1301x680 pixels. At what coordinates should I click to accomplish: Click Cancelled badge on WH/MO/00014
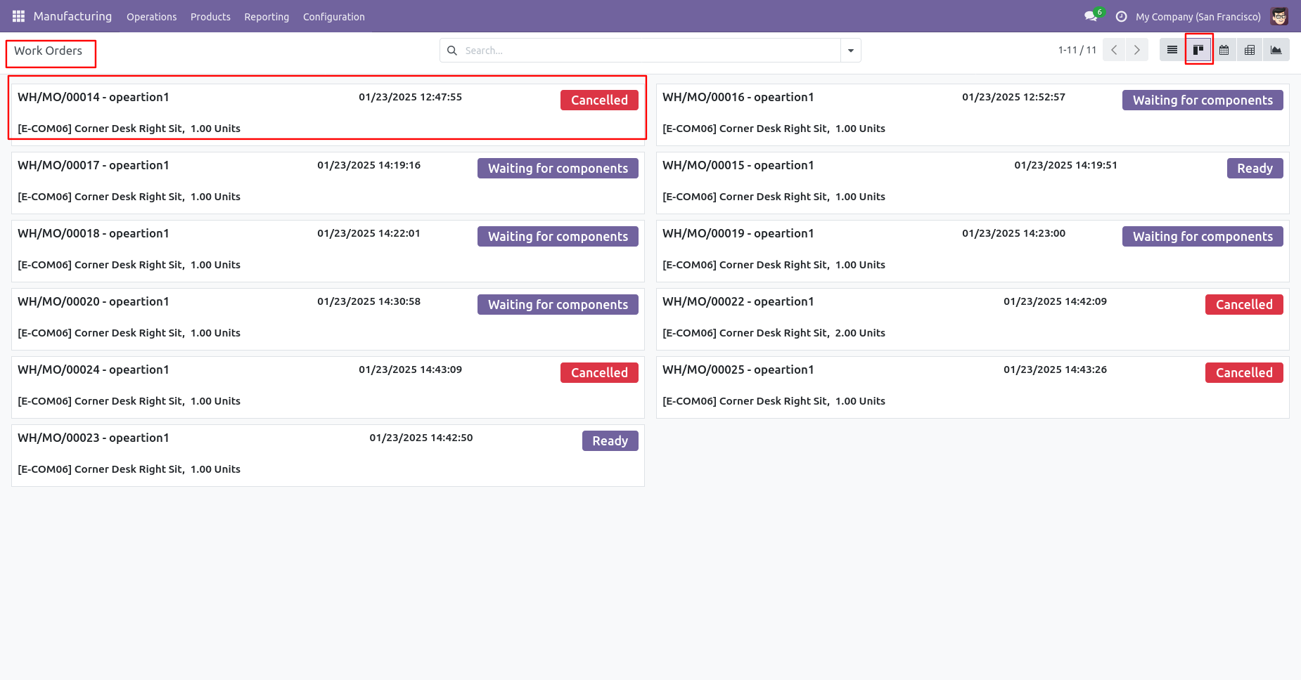[x=599, y=100]
